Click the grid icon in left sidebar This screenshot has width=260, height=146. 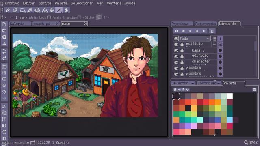click(x=4, y=66)
